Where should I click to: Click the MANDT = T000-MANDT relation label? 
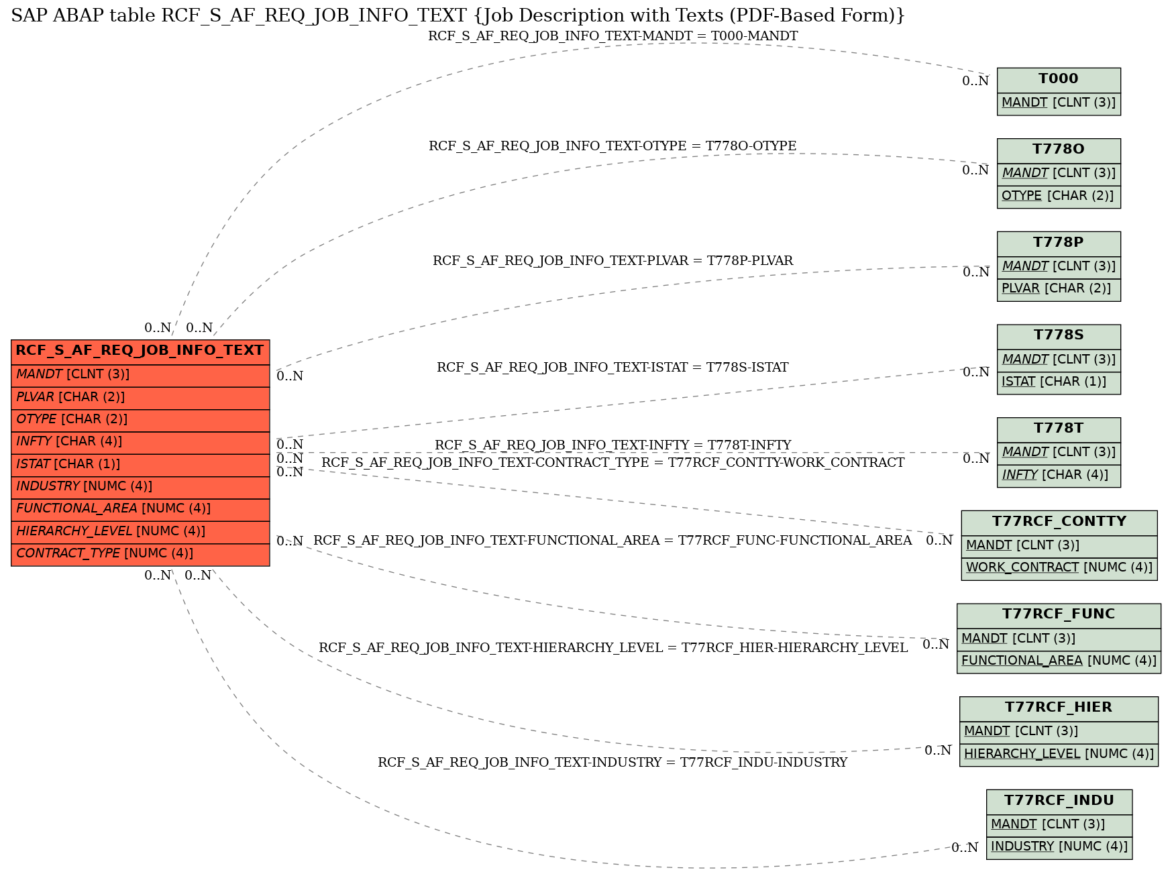tap(612, 36)
